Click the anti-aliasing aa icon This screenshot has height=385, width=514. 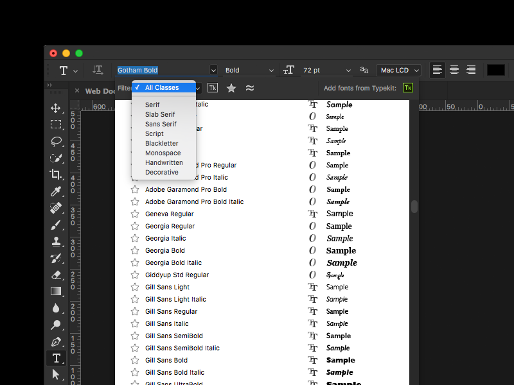(x=364, y=70)
